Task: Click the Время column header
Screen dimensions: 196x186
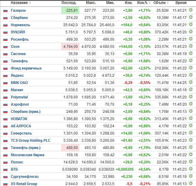Action: (x=181, y=3)
